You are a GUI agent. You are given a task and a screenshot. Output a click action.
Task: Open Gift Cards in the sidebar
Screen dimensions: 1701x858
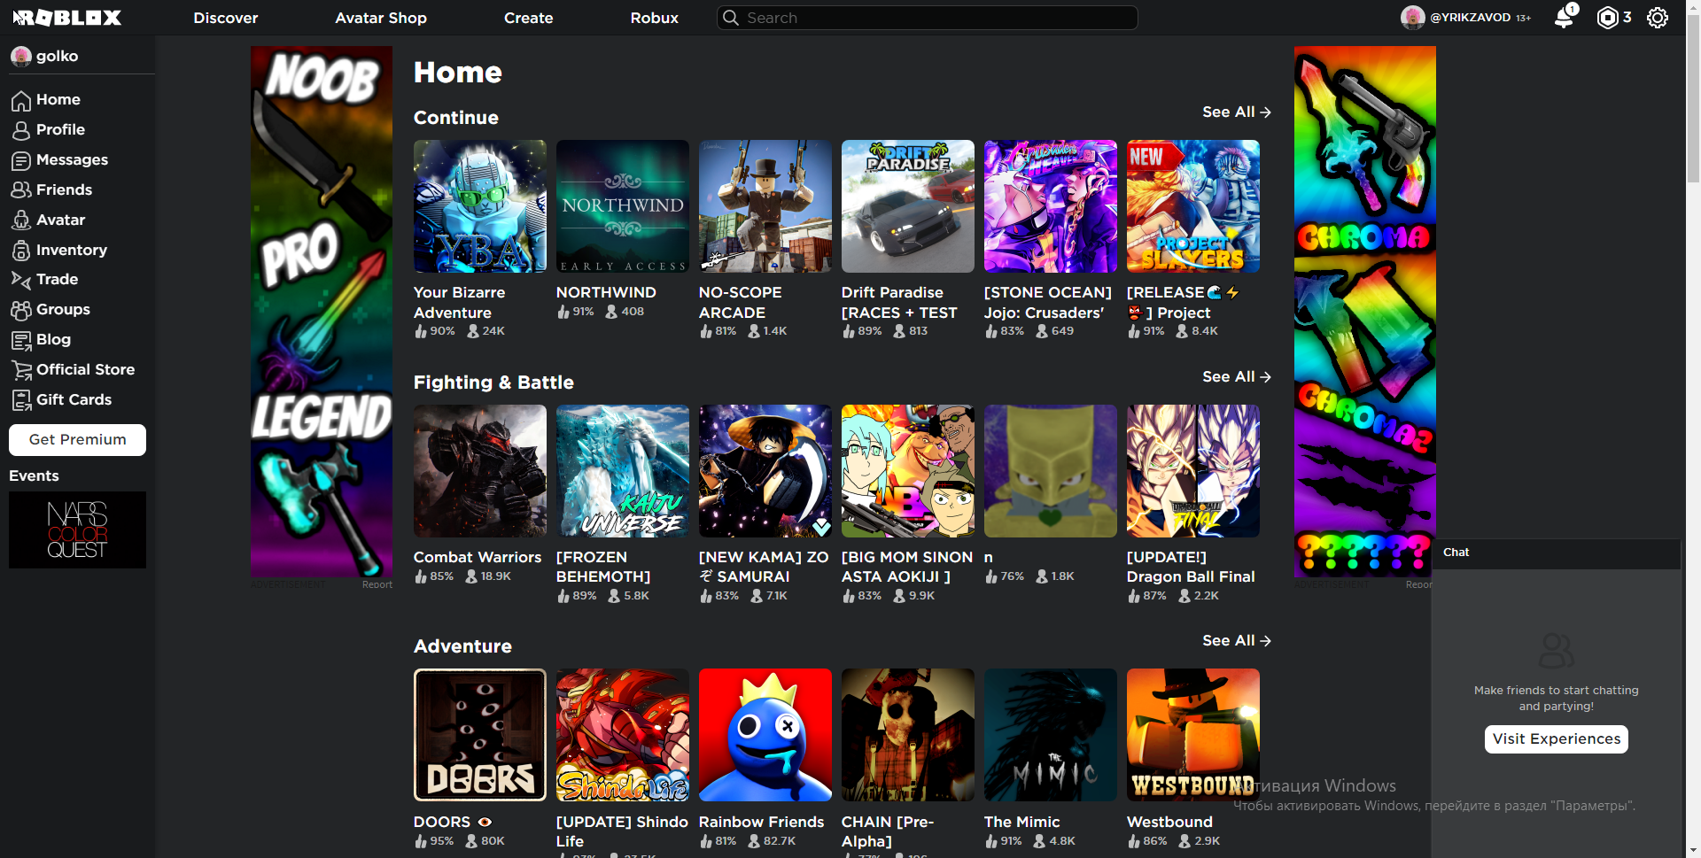tap(73, 400)
